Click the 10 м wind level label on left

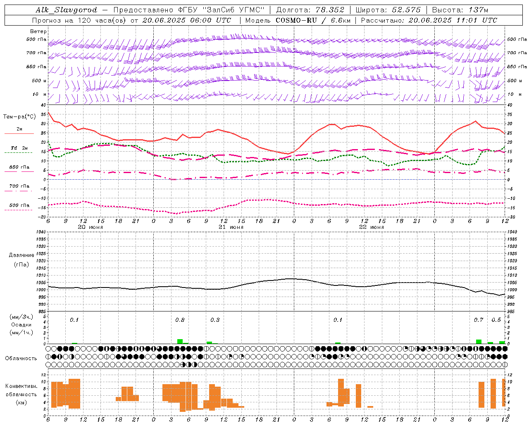pyautogui.click(x=40, y=94)
